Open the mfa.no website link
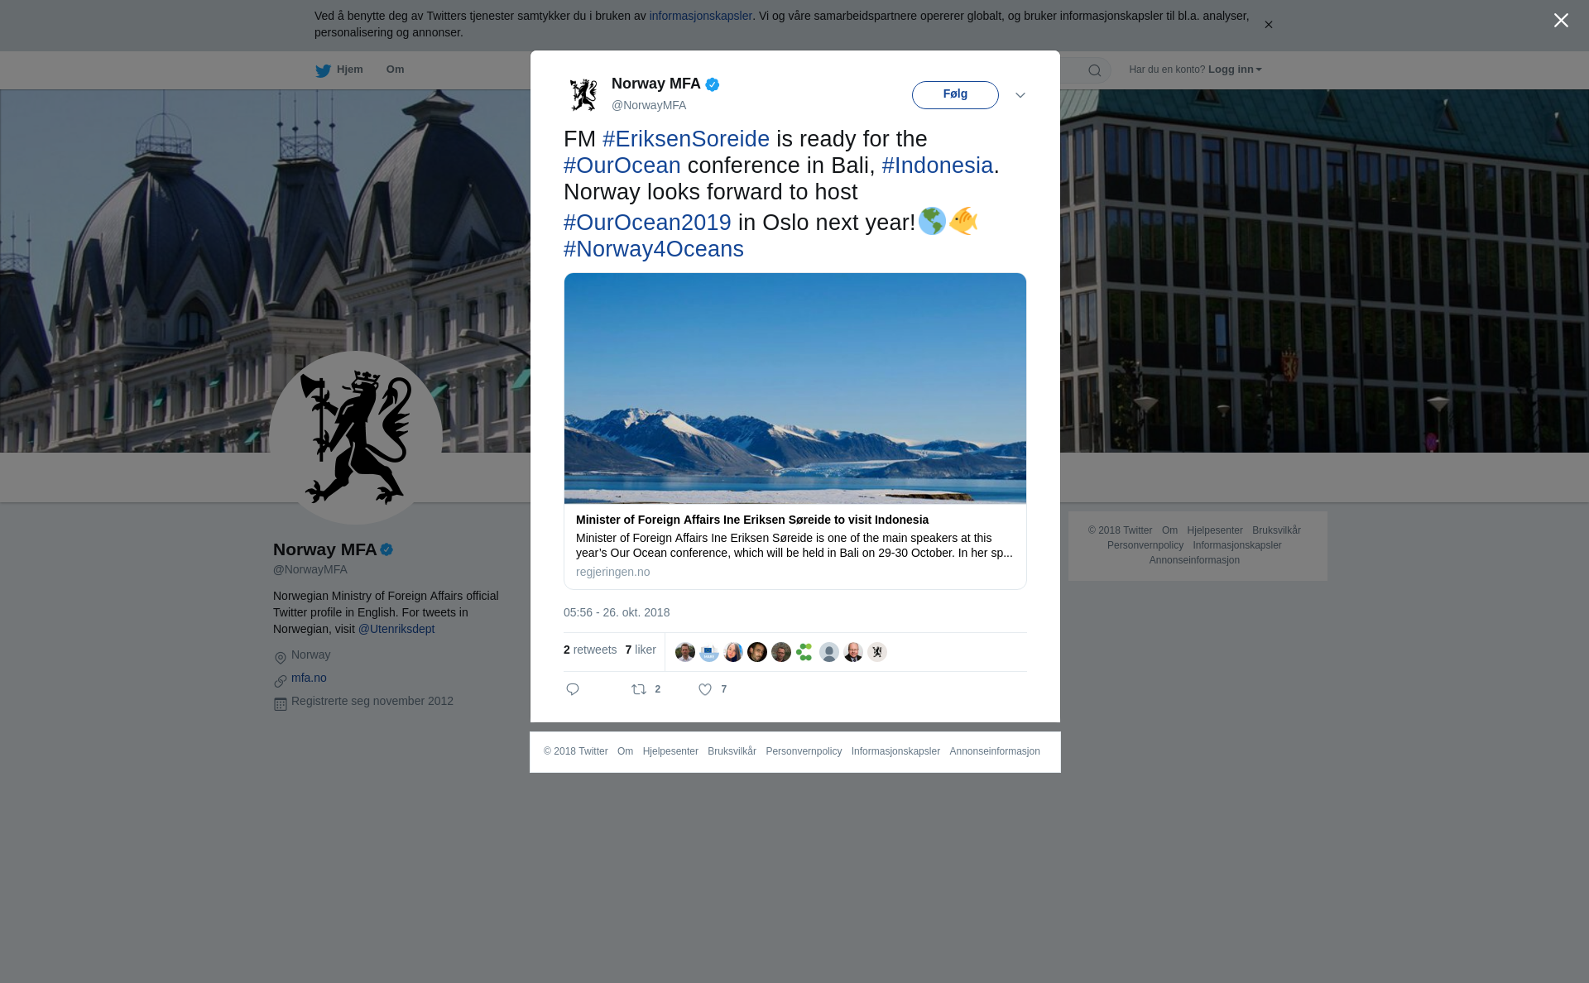The image size is (1589, 983). tap(309, 678)
